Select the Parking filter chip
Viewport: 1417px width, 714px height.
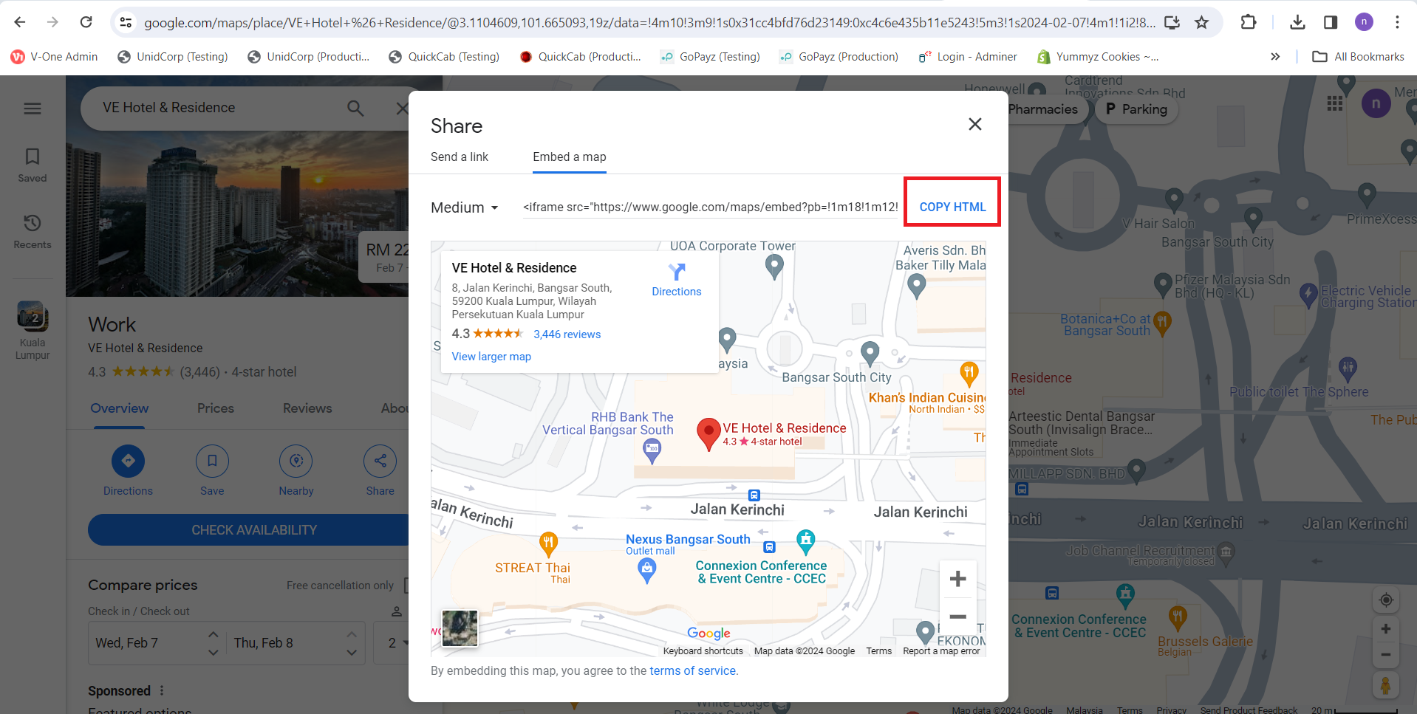coord(1137,109)
